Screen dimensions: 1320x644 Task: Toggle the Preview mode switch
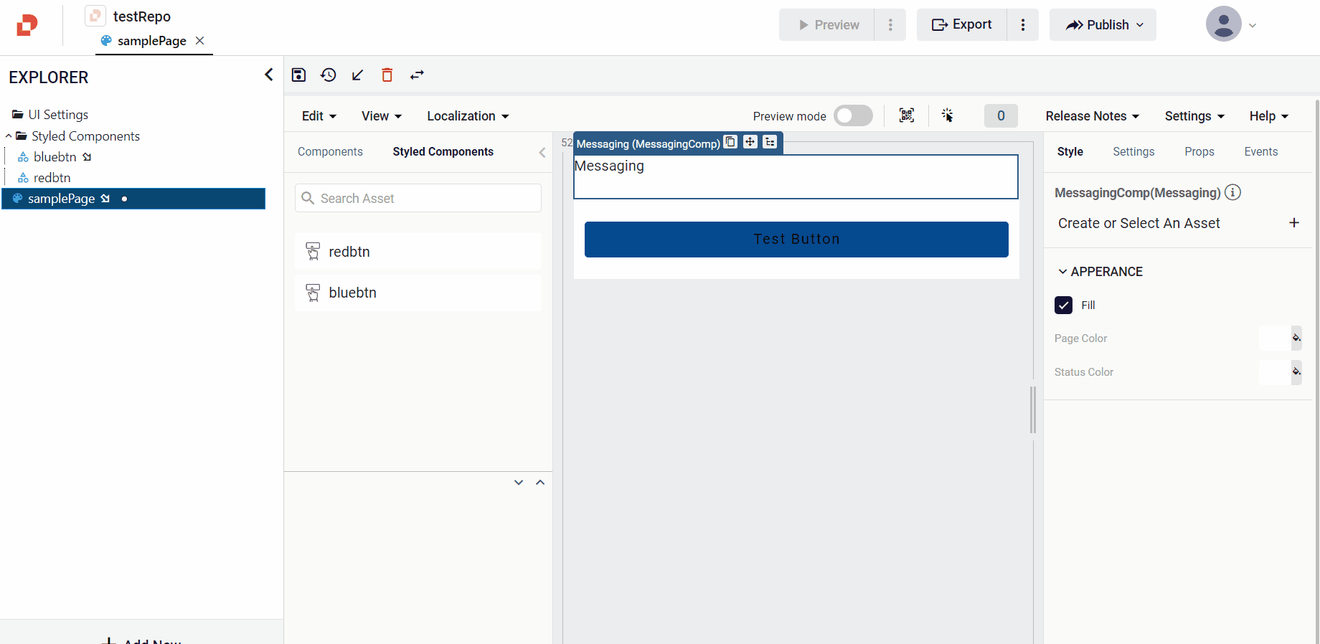853,115
